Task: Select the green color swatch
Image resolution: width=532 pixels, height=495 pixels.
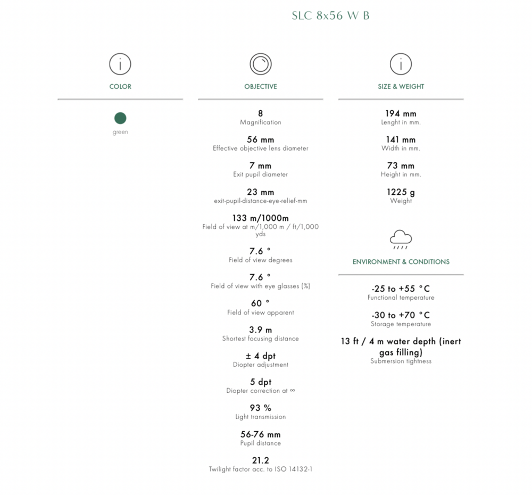Action: [x=120, y=118]
